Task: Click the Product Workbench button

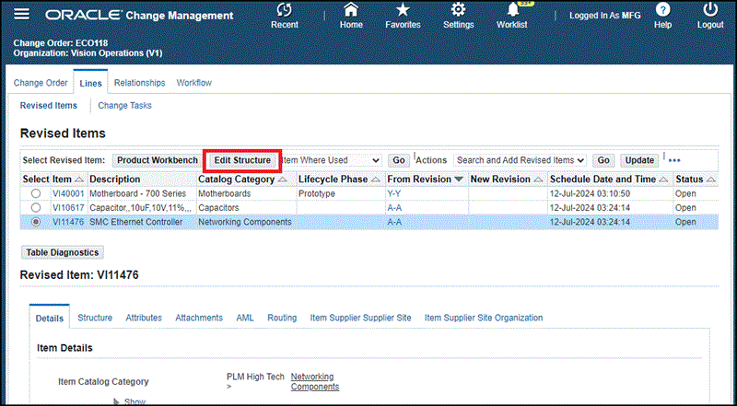Action: pyautogui.click(x=158, y=160)
